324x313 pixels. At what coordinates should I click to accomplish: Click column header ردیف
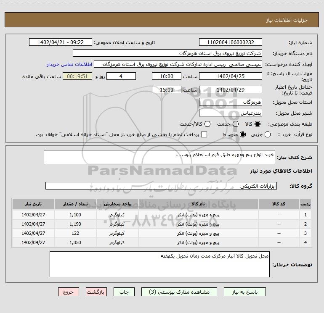click(305, 204)
